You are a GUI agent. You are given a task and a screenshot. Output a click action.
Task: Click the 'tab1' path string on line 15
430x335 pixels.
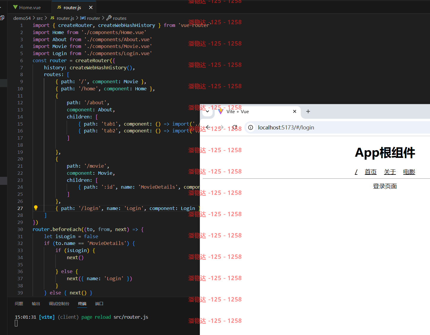[x=110, y=124]
